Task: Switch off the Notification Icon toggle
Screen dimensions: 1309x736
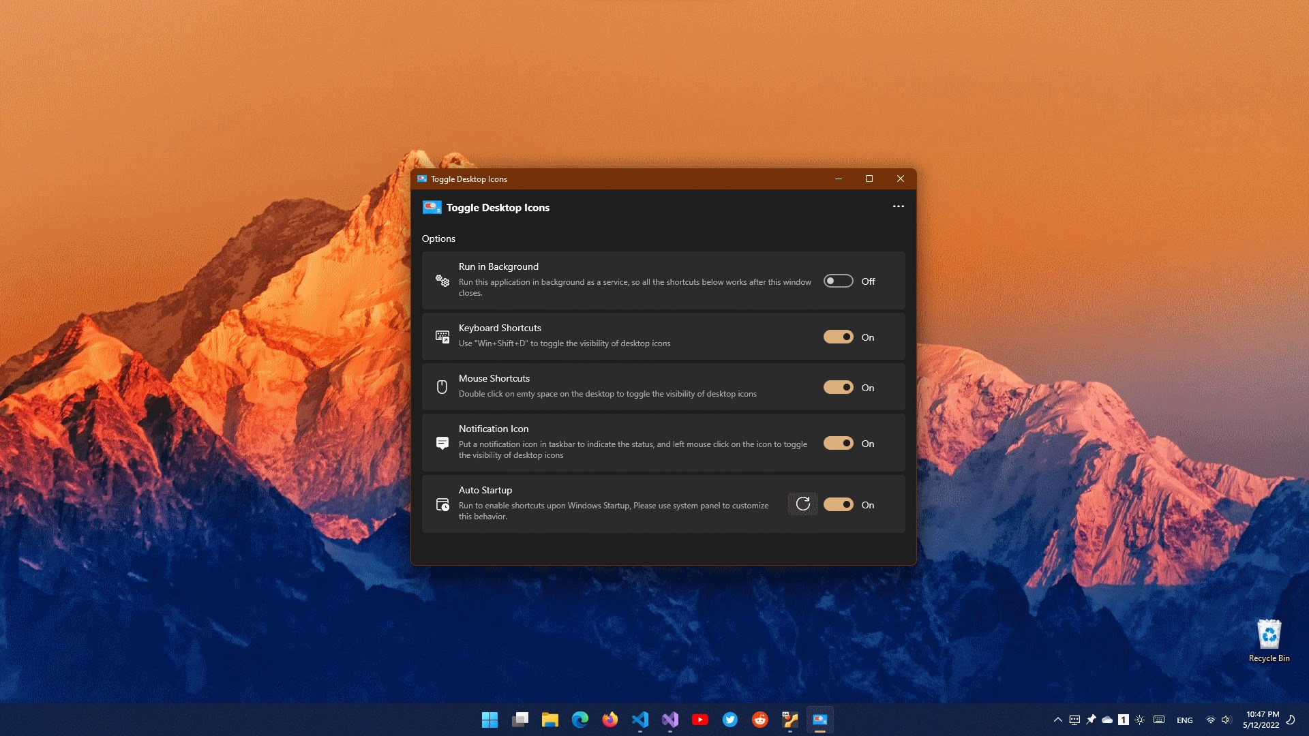Action: click(838, 443)
